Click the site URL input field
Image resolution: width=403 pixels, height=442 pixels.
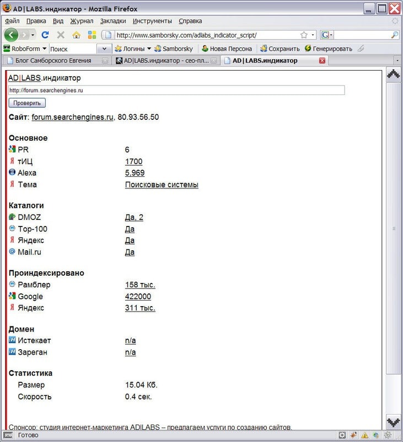176,90
